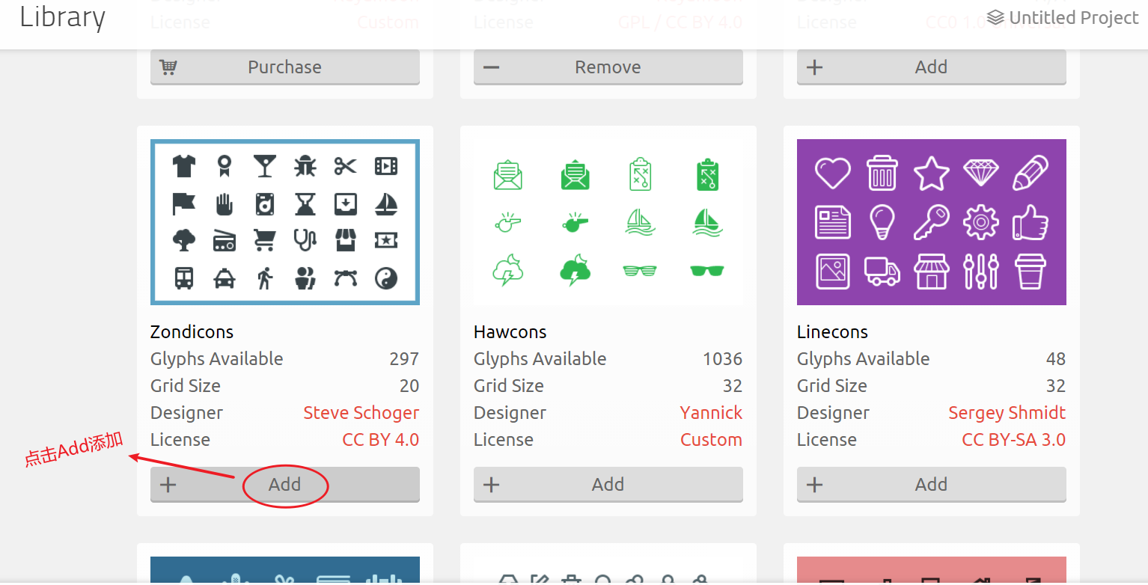
Task: Open designer link Steve Schoger
Action: (x=361, y=413)
